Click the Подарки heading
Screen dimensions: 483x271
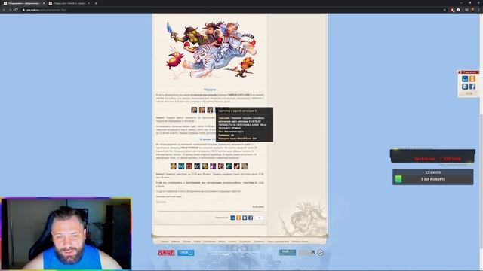tap(210, 90)
